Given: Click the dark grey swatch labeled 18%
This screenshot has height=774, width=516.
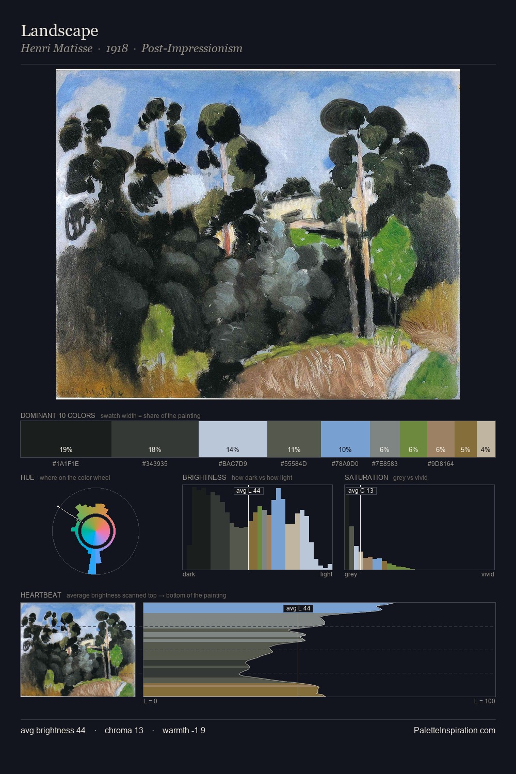Looking at the screenshot, I should (x=155, y=439).
